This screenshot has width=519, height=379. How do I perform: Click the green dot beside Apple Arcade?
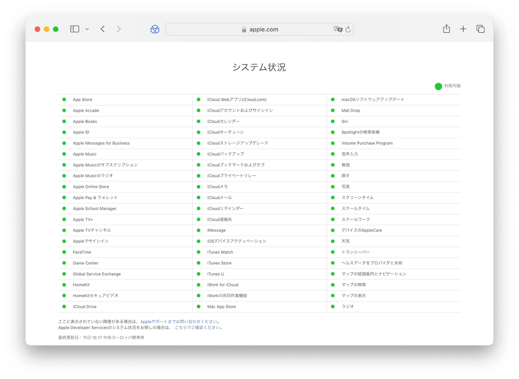[x=64, y=110]
